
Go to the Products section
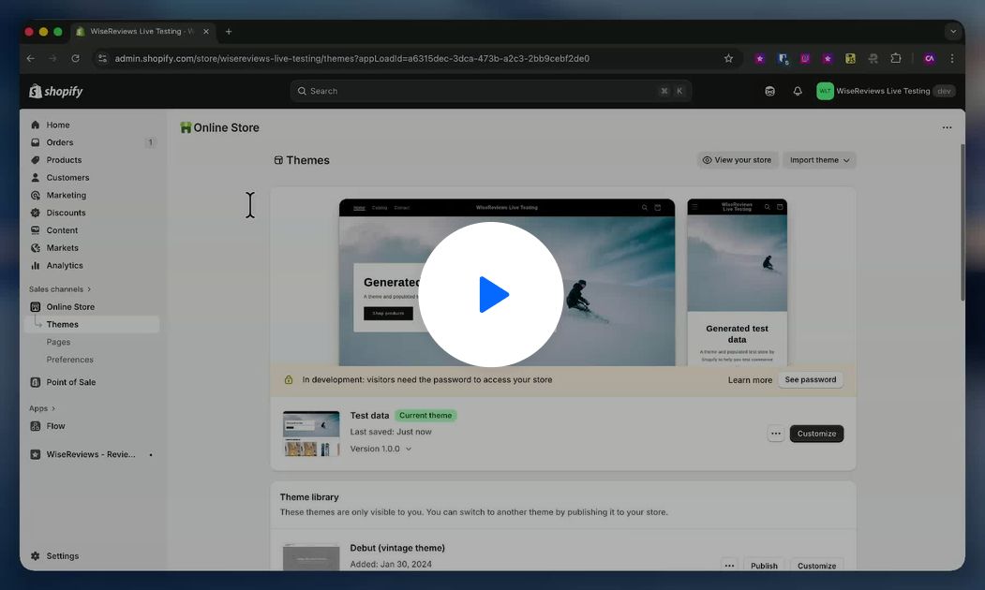[64, 160]
